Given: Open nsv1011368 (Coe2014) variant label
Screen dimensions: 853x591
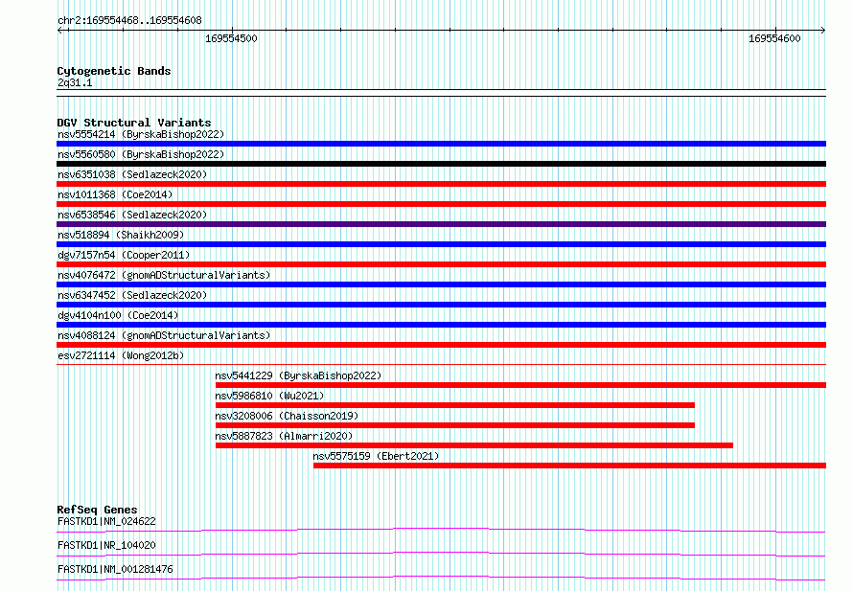Looking at the screenshot, I should [x=115, y=194].
